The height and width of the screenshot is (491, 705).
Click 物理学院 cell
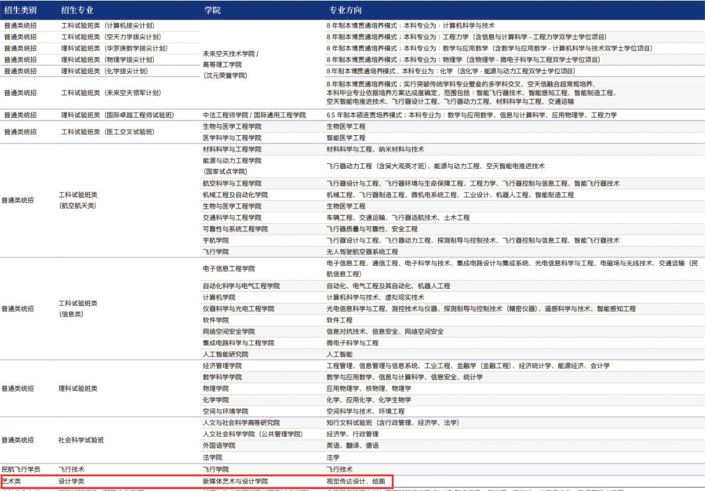(216, 388)
